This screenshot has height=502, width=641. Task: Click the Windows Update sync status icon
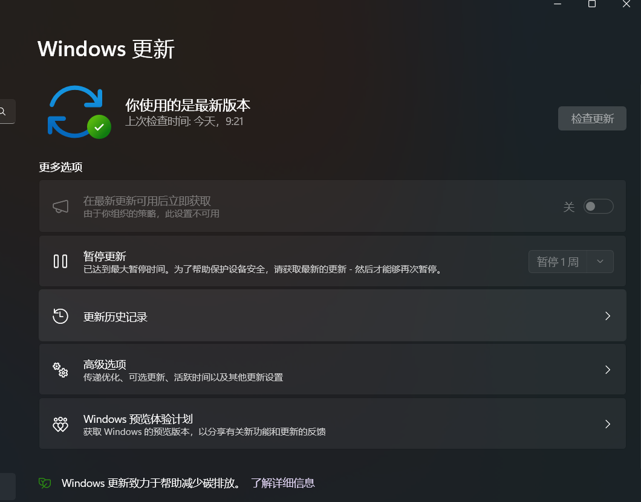(79, 112)
